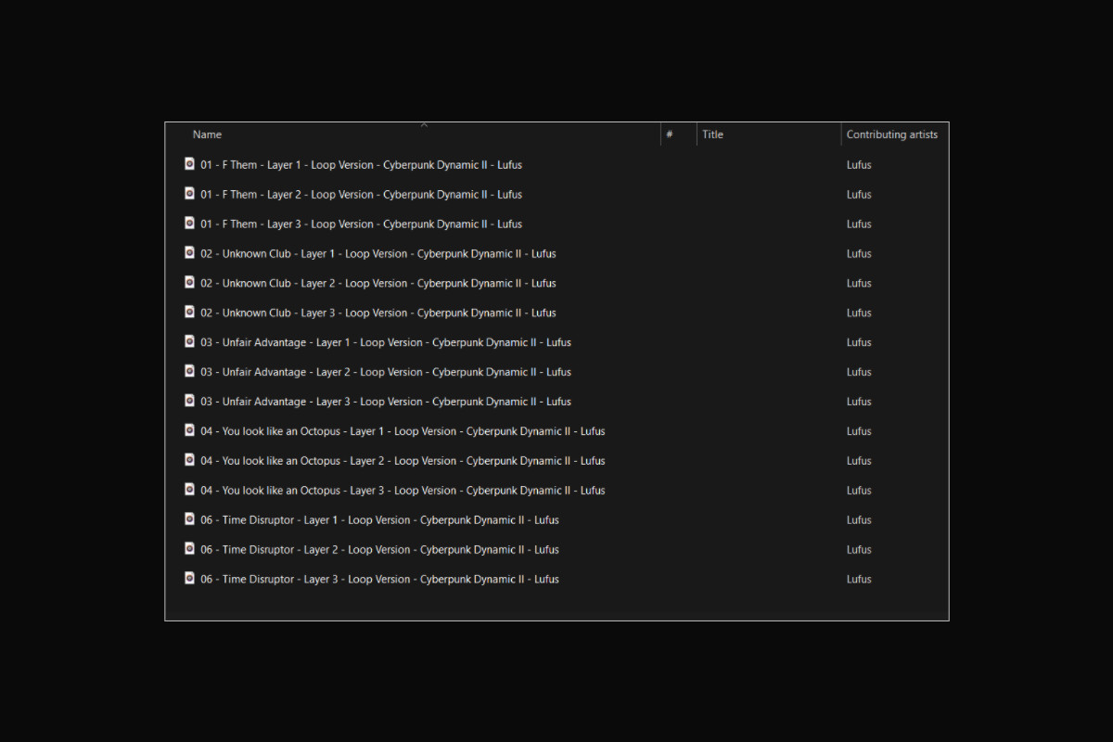Click file icon for Time Disruptor Layer 3
The width and height of the screenshot is (1113, 742).
189,579
